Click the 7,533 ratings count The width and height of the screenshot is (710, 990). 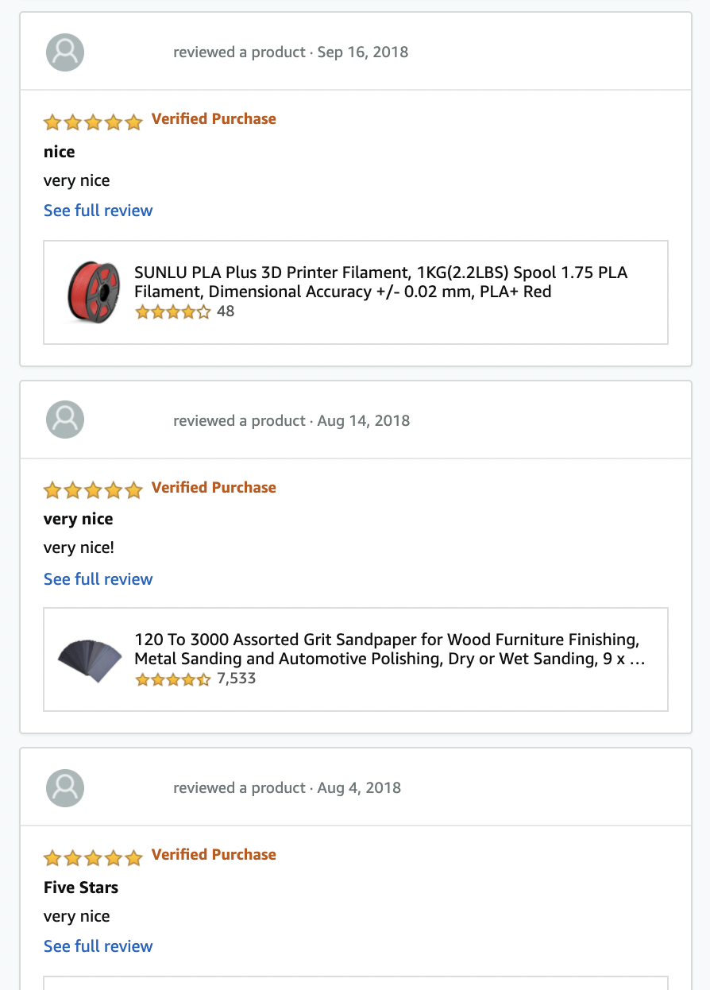[x=236, y=679]
